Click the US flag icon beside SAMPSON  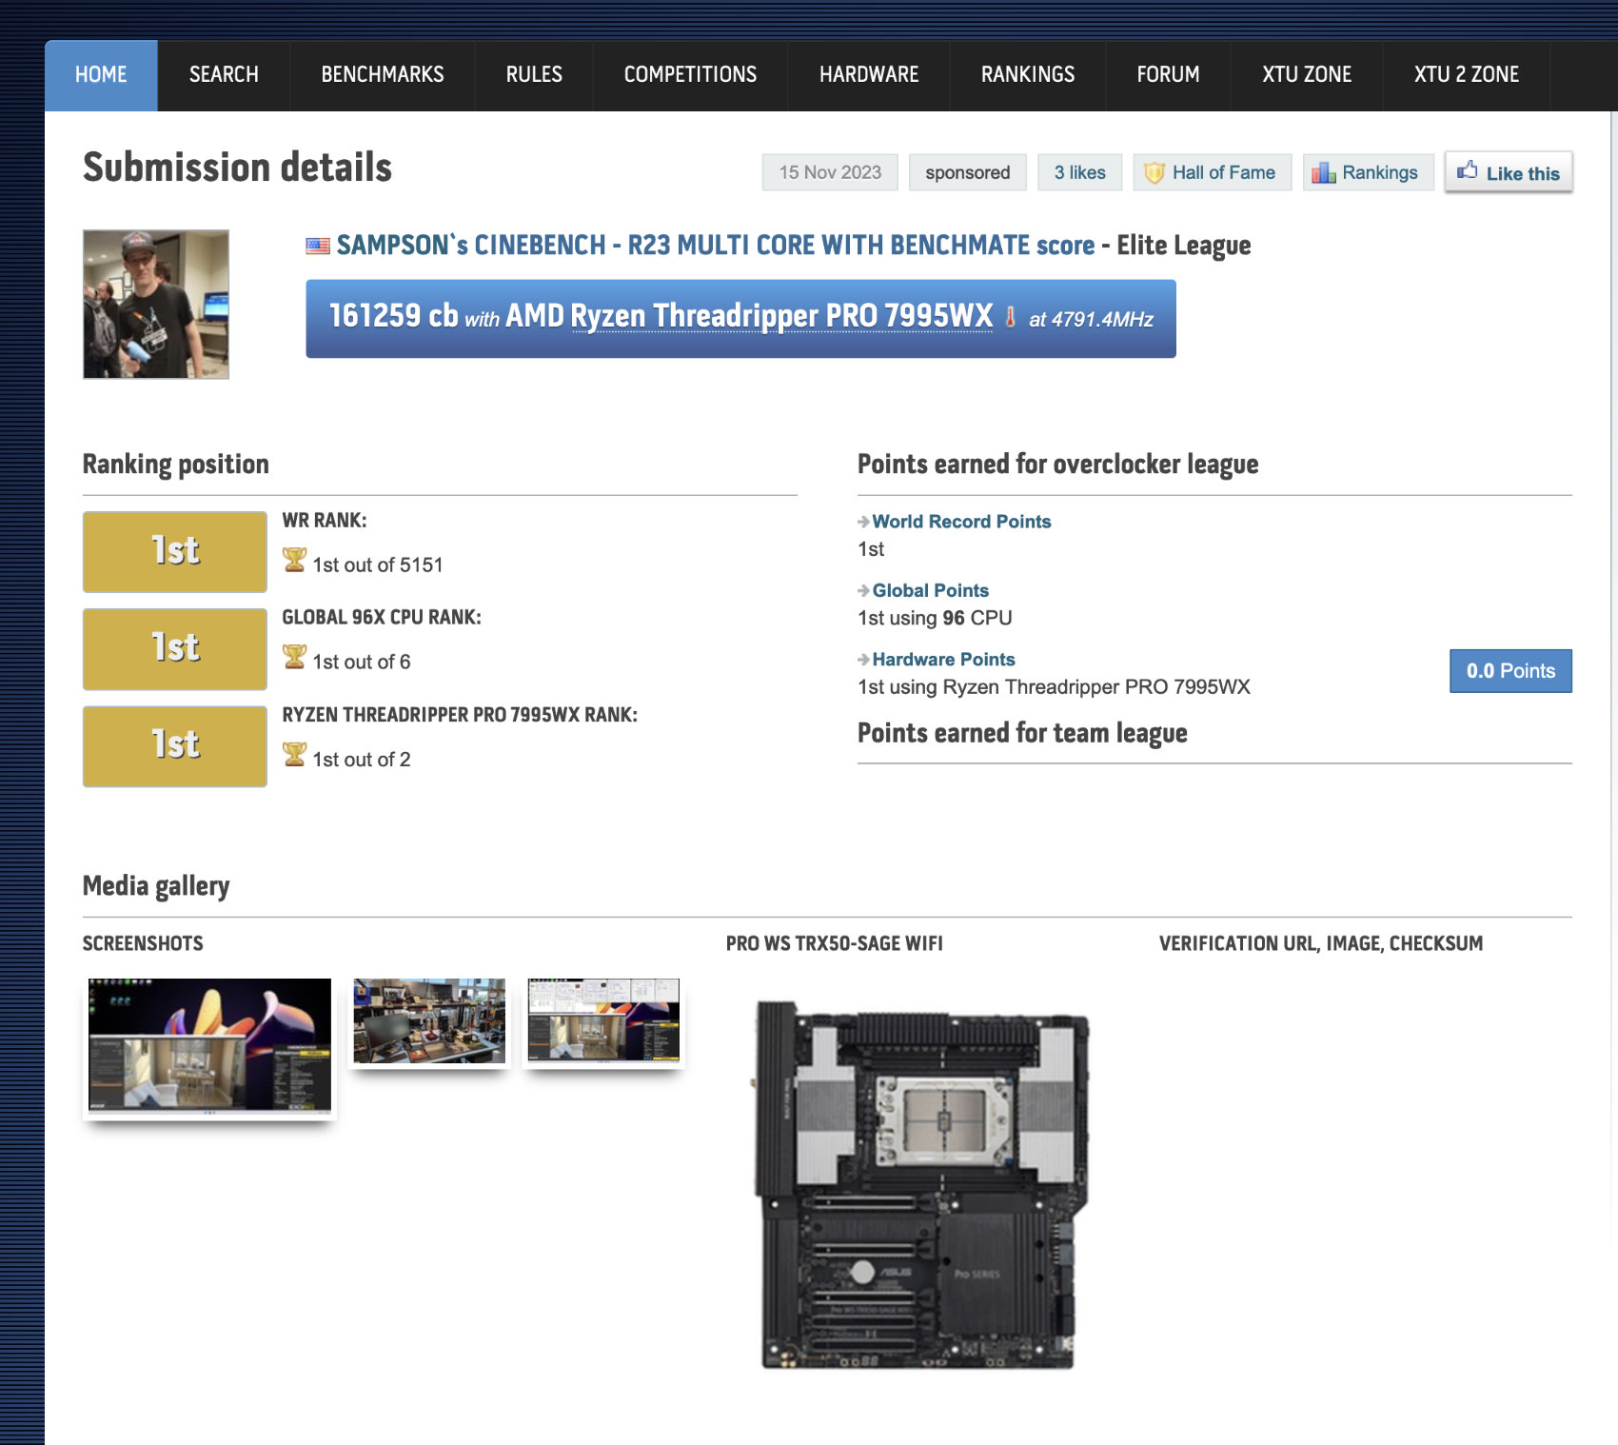(318, 246)
